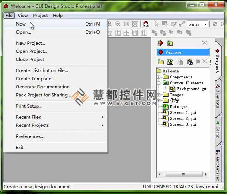Click the project tree horizontal scrollbar thumb

tap(183, 174)
